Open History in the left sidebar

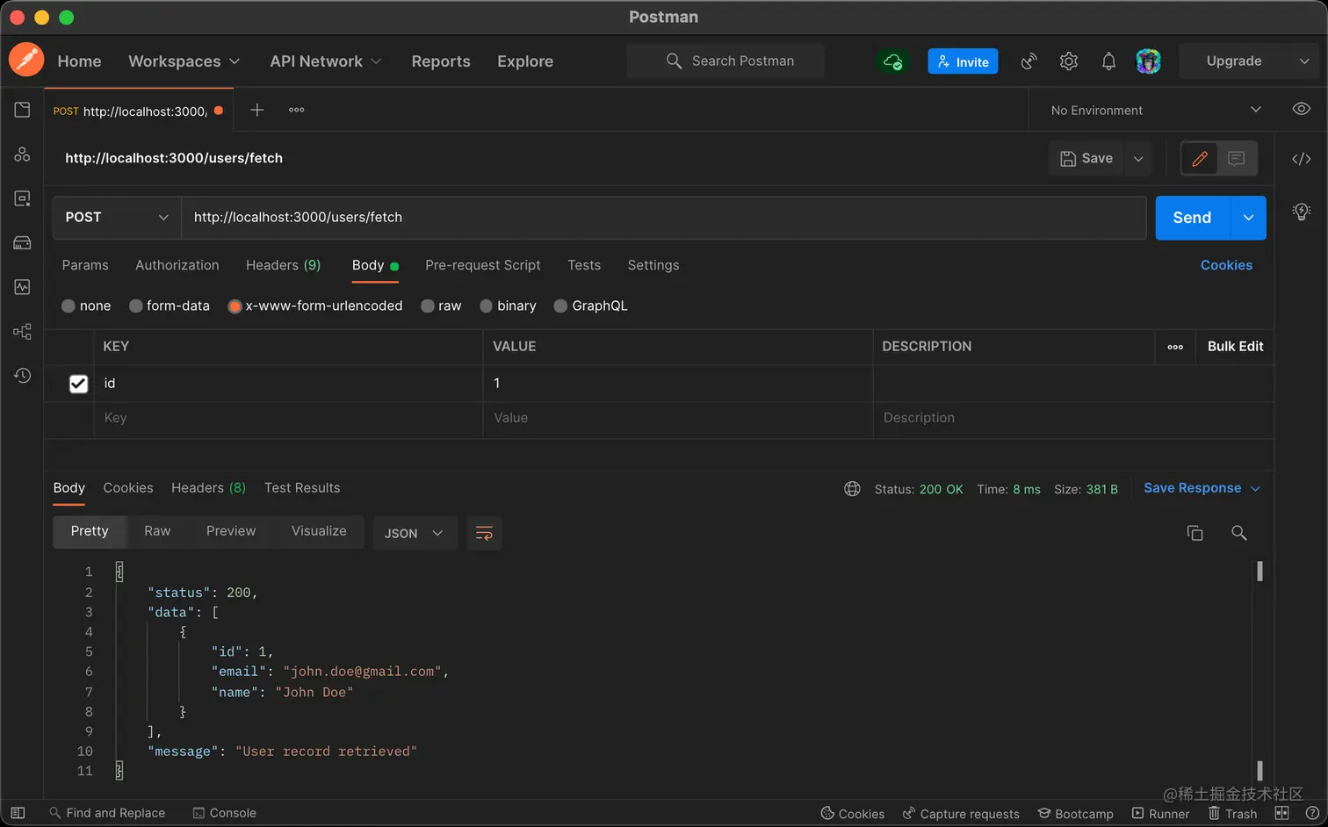coord(22,376)
